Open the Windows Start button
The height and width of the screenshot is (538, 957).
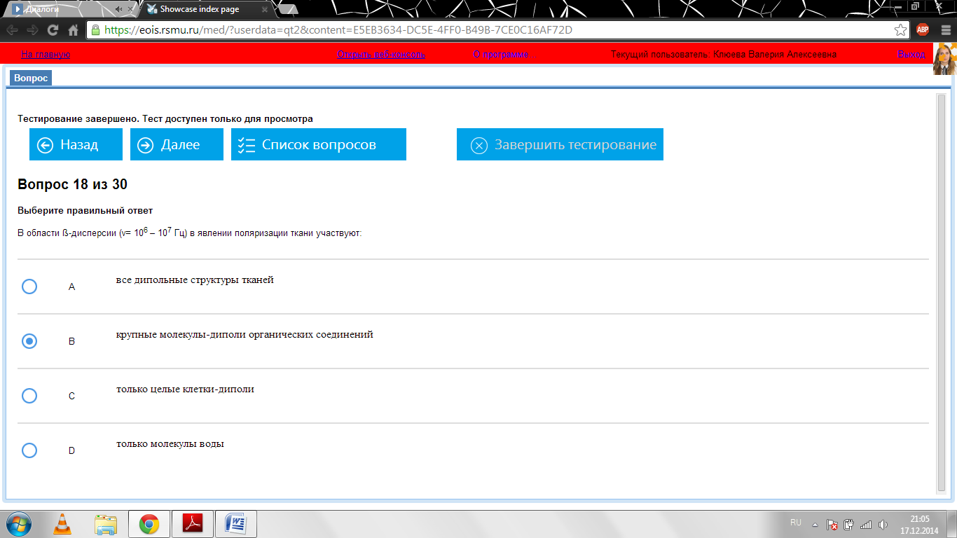click(19, 523)
